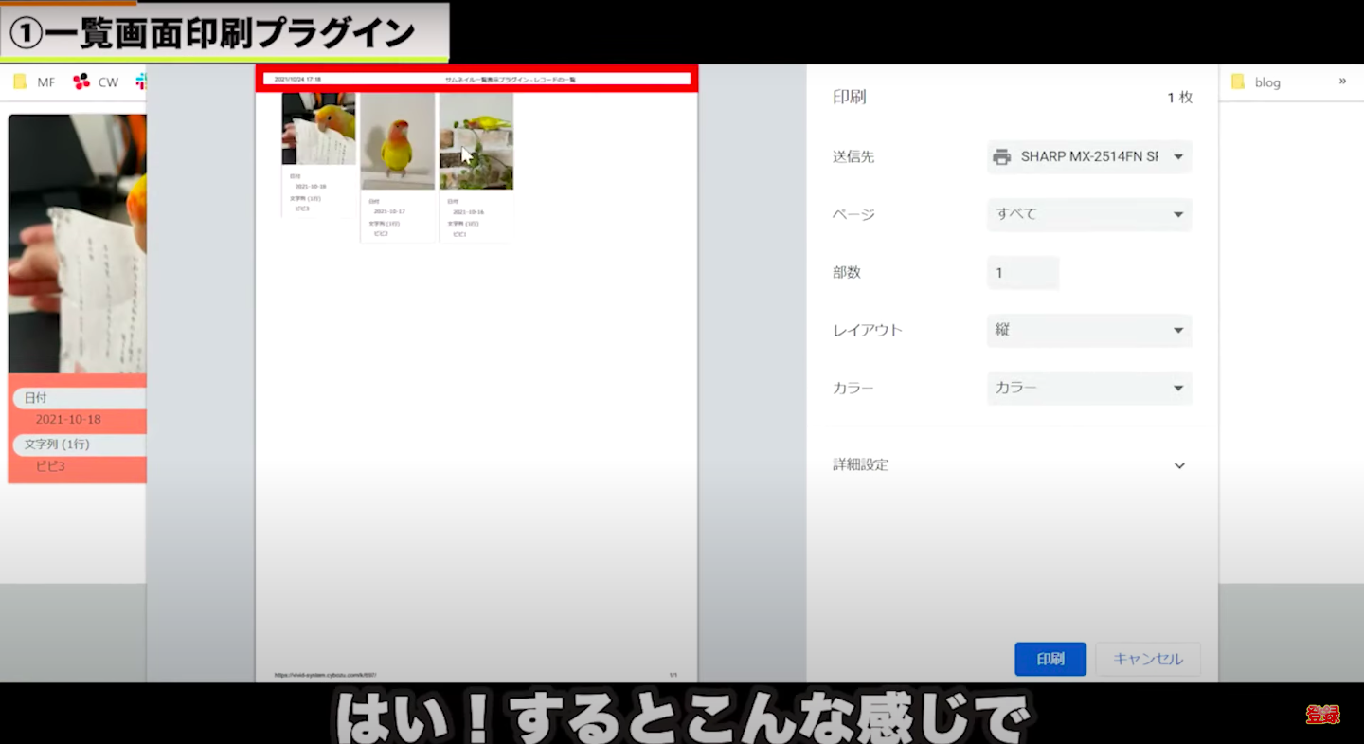Open the Slack bookmark icon
This screenshot has height=744, width=1364.
141,82
